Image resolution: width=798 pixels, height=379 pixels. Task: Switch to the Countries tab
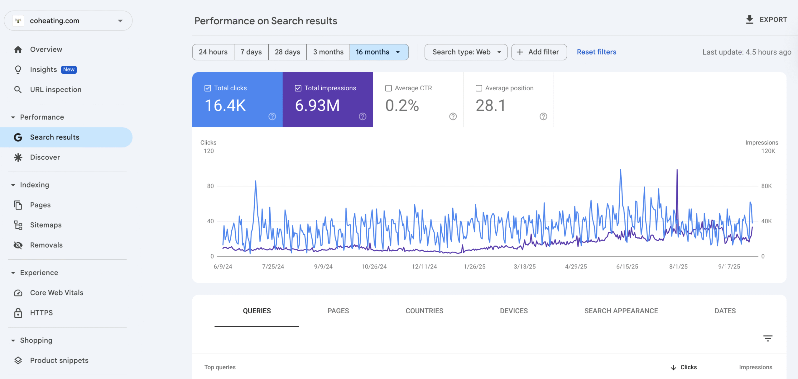coord(424,311)
